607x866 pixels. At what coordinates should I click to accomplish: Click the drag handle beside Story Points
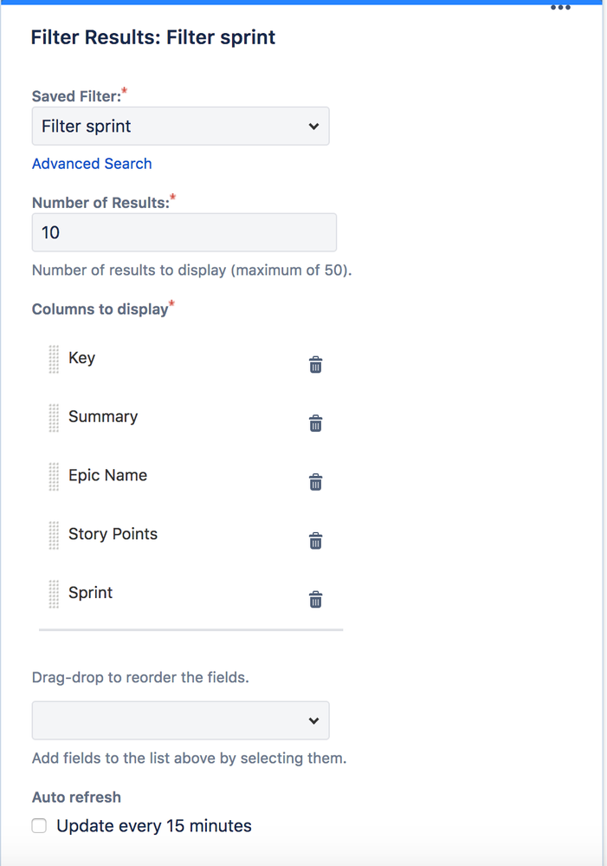[52, 534]
